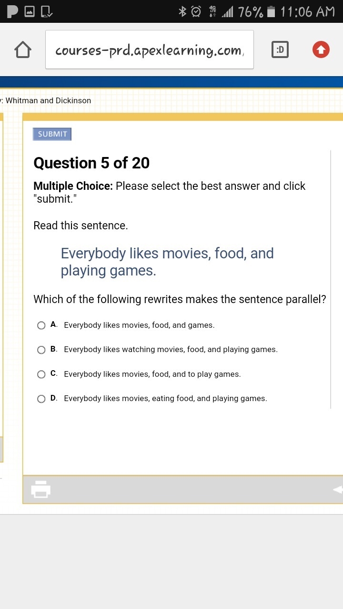The image size is (343, 609).
Task: Click the courses-prd.apexlearning.com address bar
Action: [150, 50]
